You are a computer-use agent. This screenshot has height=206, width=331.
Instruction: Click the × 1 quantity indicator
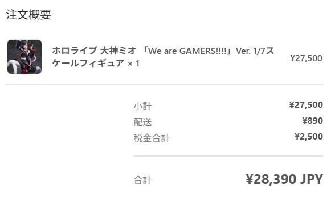pyautogui.click(x=133, y=64)
